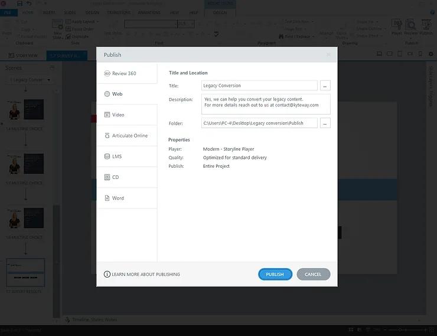Switch to the Story View tab
The image size is (437, 336).
(x=23, y=56)
